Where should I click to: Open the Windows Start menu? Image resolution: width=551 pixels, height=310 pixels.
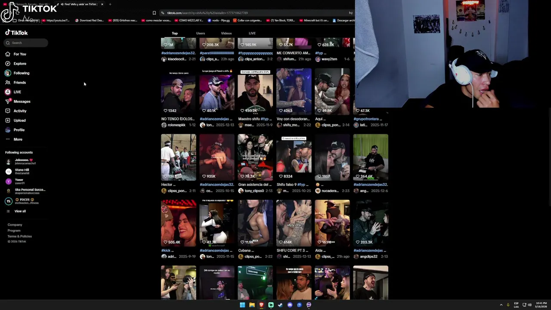click(242, 305)
